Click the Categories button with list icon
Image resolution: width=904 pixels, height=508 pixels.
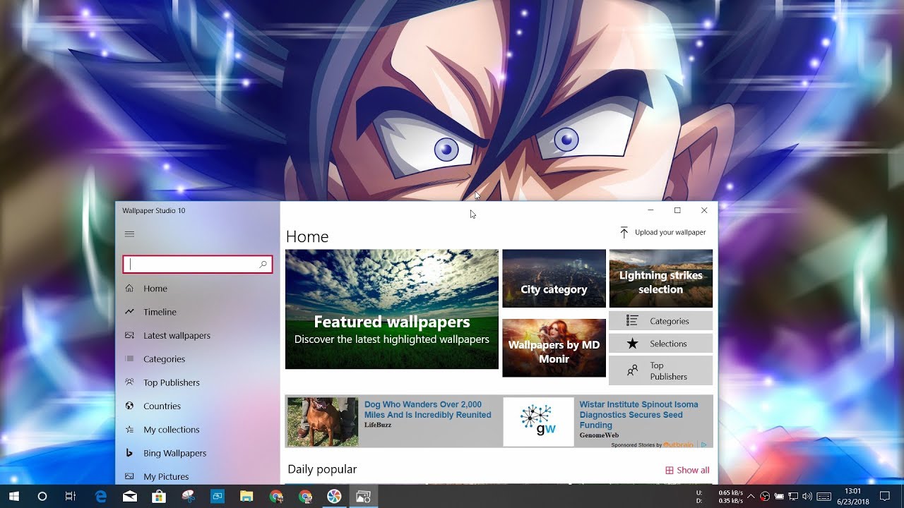[660, 321]
